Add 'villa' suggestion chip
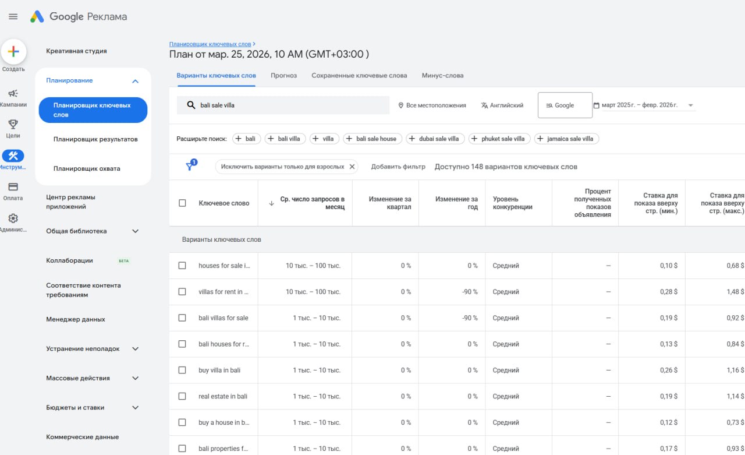Viewport: 745px width, 455px height. [x=324, y=139]
